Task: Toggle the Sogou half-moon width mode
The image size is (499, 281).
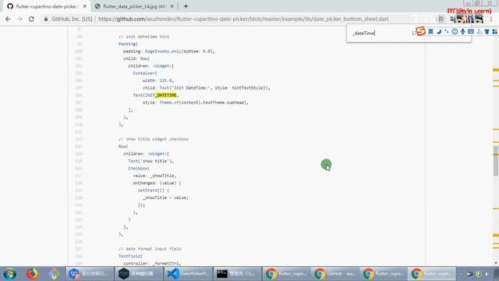Action: pos(439,31)
